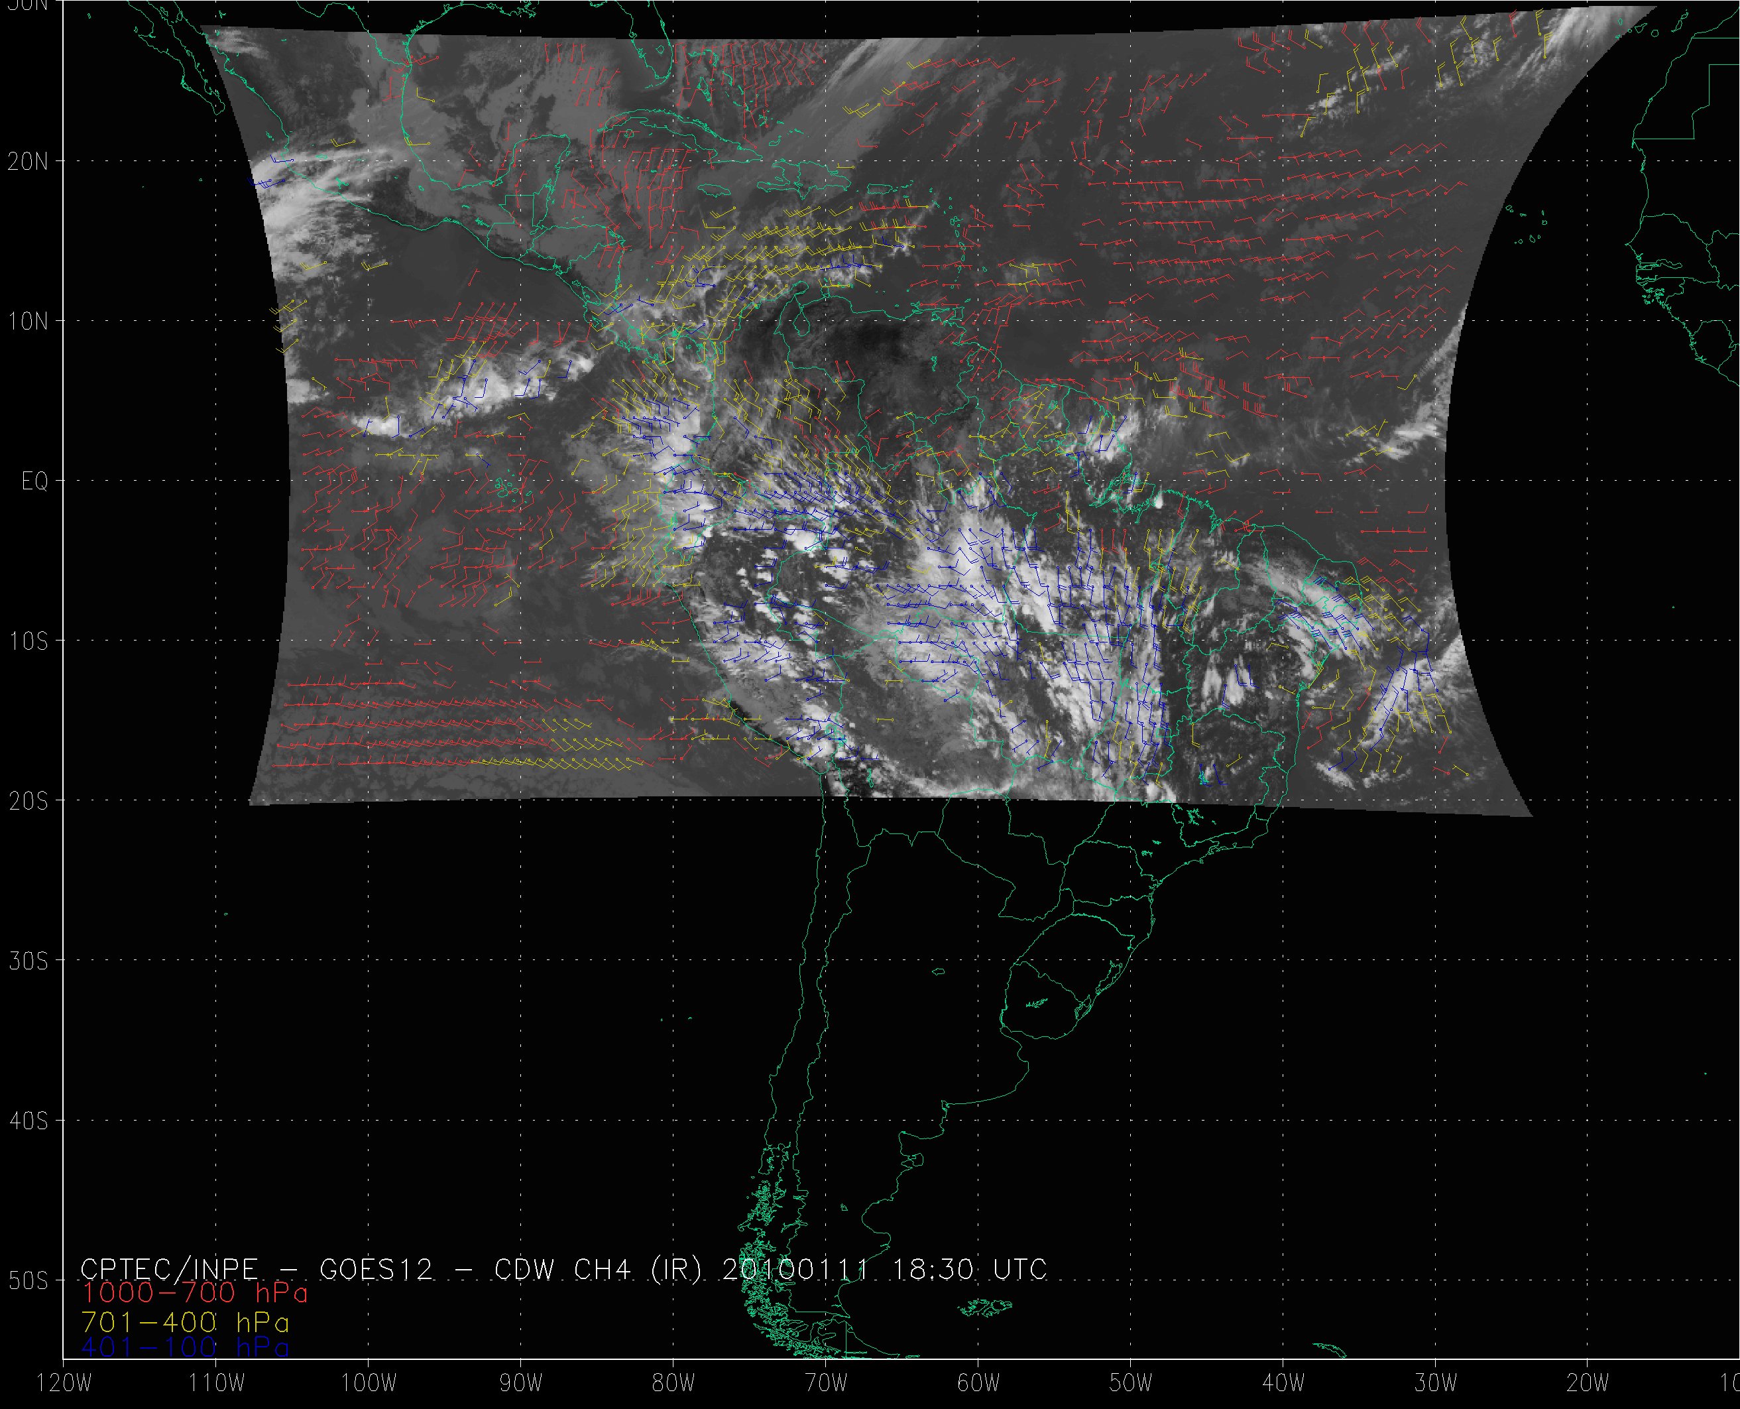1740x1409 pixels.
Task: Click the EQ latitude axis label
Action: (34, 481)
